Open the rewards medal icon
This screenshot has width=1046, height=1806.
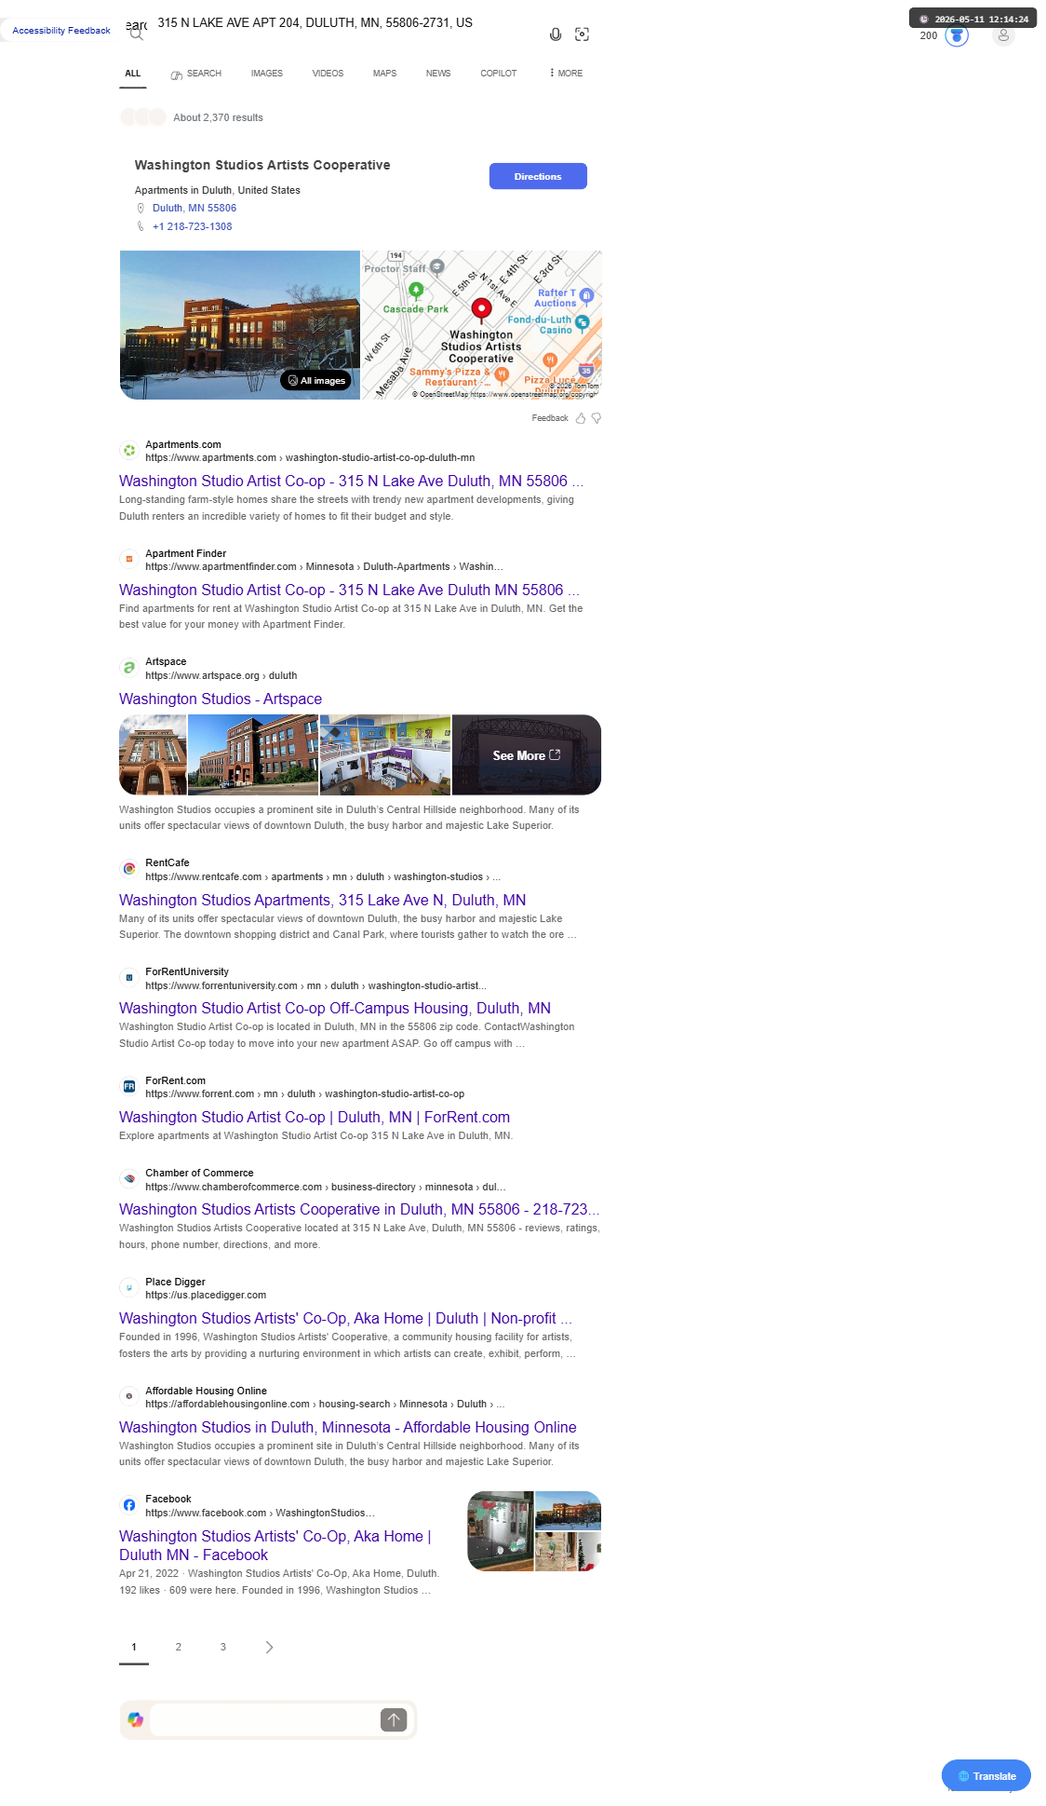(x=957, y=35)
